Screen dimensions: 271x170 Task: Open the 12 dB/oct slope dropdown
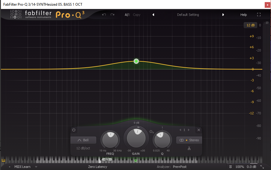tap(84, 148)
